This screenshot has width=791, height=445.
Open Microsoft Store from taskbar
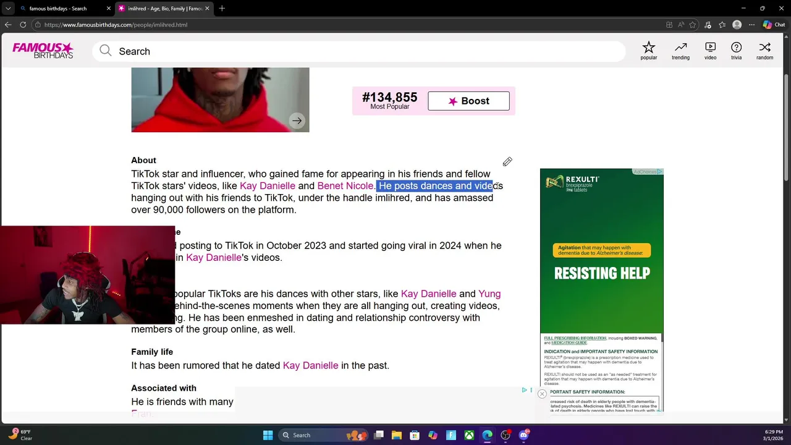(415, 435)
